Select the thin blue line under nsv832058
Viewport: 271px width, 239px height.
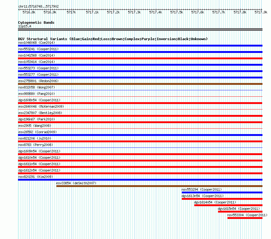tap(140, 90)
